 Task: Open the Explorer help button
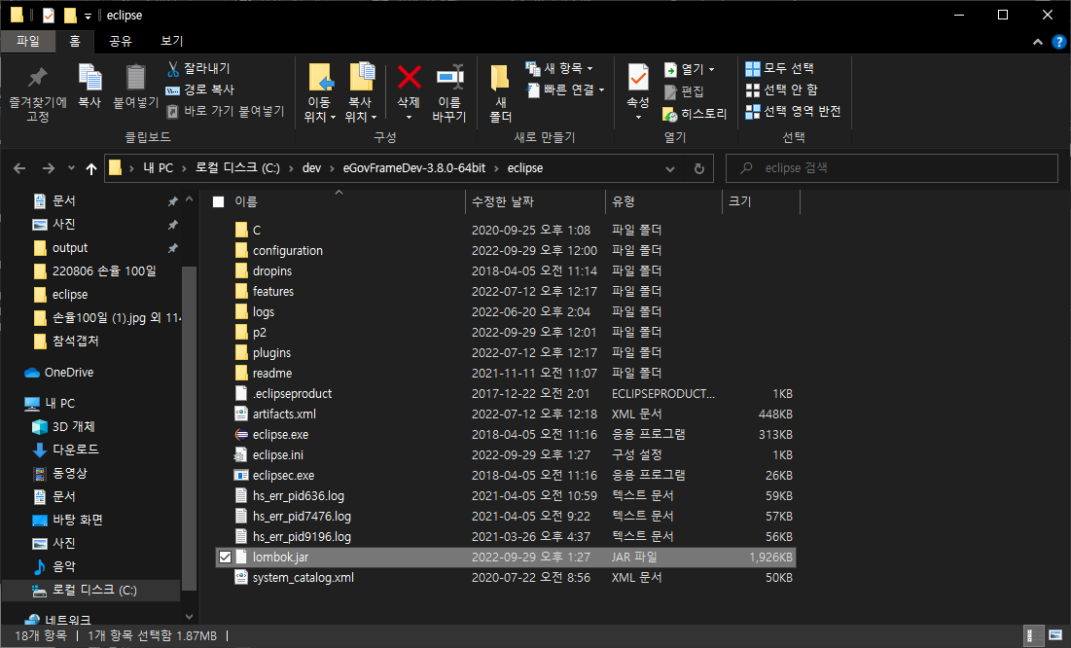coord(1058,42)
